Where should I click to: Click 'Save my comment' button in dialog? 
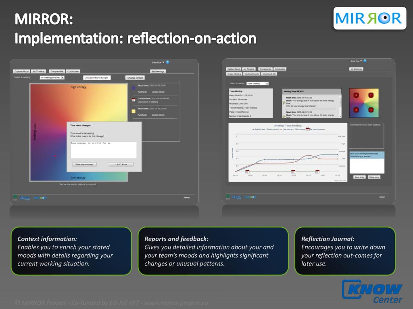pyautogui.click(x=84, y=164)
